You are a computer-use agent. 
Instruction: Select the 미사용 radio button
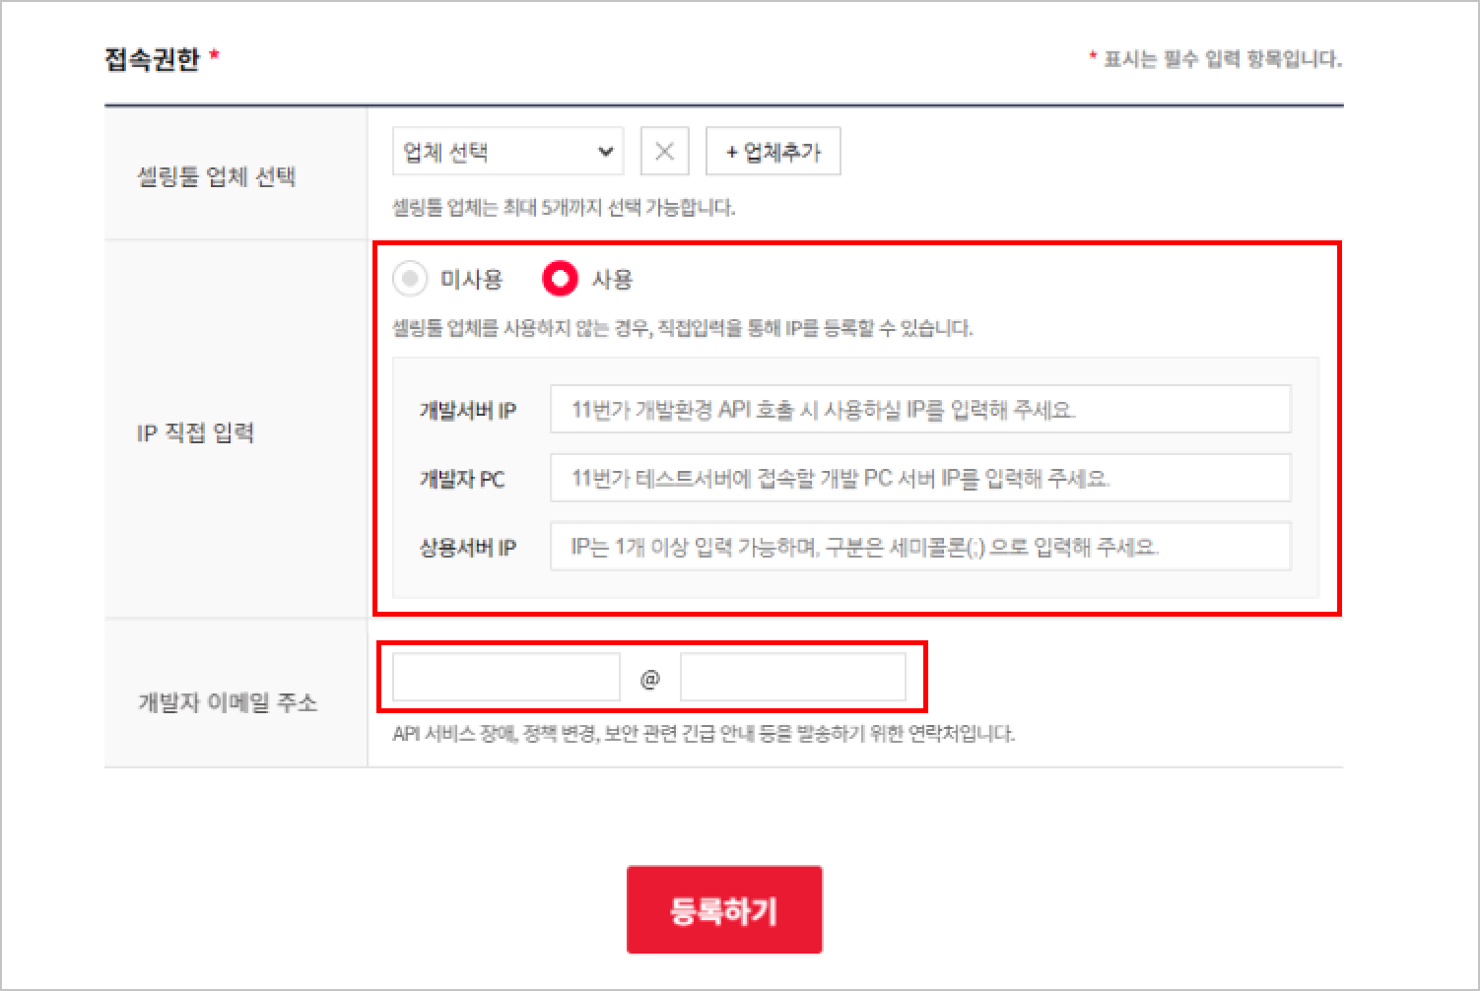click(x=410, y=279)
